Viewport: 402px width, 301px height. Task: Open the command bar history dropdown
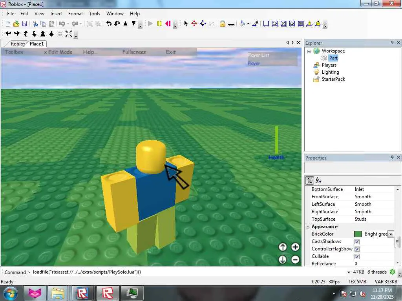(x=349, y=272)
